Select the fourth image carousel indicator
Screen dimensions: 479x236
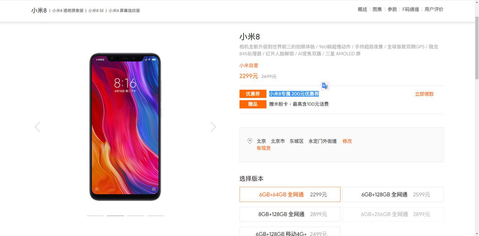coord(156,215)
